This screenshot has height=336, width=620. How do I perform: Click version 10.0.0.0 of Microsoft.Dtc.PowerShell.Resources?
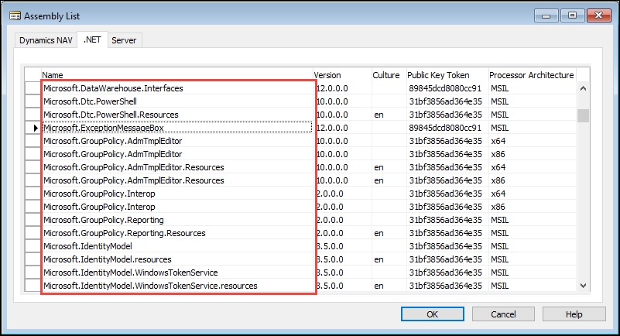pyautogui.click(x=332, y=115)
